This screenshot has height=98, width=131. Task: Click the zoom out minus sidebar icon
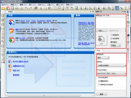point(3,20)
